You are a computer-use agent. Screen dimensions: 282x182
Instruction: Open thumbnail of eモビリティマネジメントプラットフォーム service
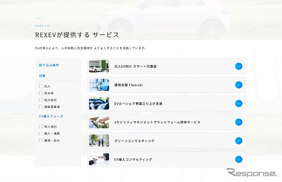[99, 122]
